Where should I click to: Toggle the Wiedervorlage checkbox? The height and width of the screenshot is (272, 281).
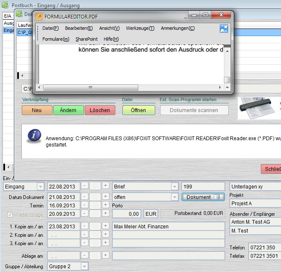point(10,214)
